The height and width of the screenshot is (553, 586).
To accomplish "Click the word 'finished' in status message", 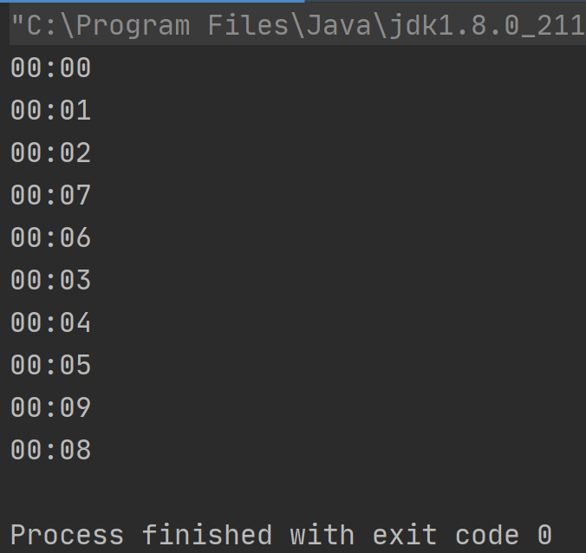I will 206,535.
